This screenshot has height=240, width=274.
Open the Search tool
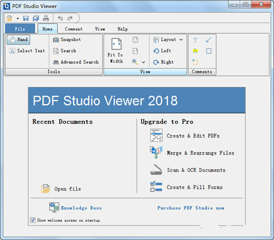(65, 51)
